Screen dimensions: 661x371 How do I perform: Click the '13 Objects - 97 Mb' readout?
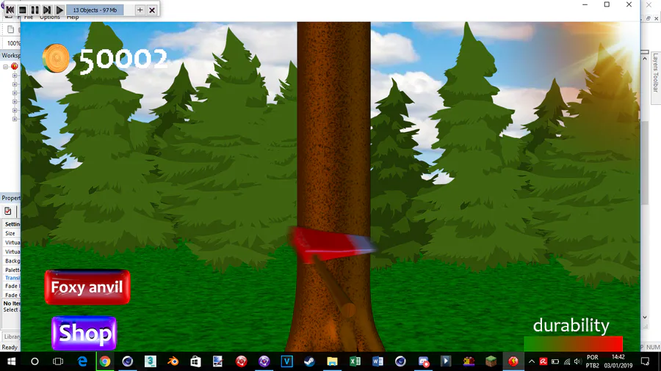pos(95,10)
